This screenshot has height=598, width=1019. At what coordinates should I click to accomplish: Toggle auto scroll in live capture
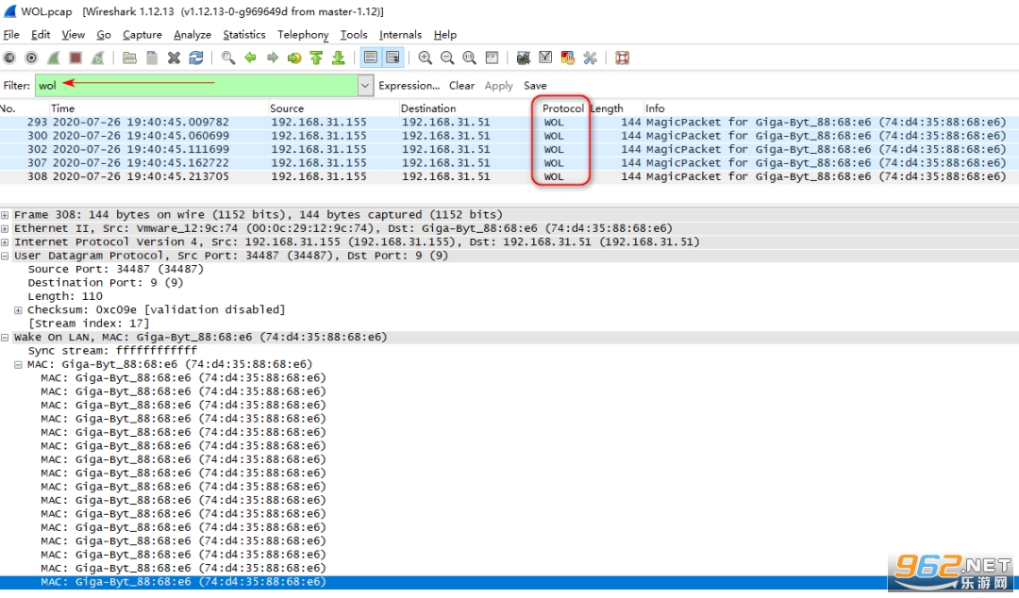393,58
